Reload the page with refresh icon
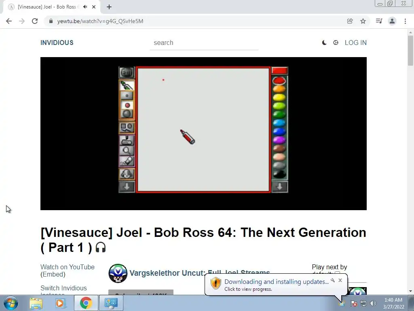 (35, 21)
